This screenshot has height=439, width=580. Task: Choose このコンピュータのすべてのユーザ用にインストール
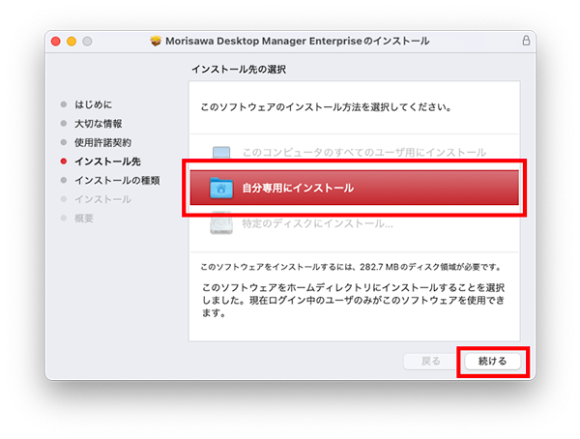click(x=364, y=152)
